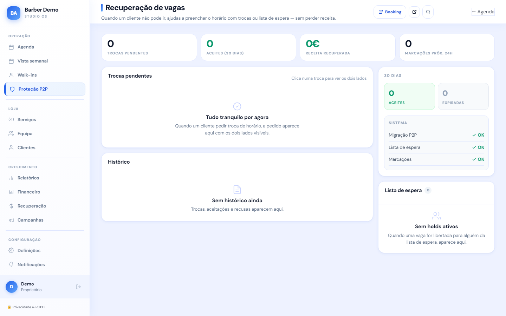Click the Trocas pendentes stat card
Image resolution: width=506 pixels, height=316 pixels.
149,47
